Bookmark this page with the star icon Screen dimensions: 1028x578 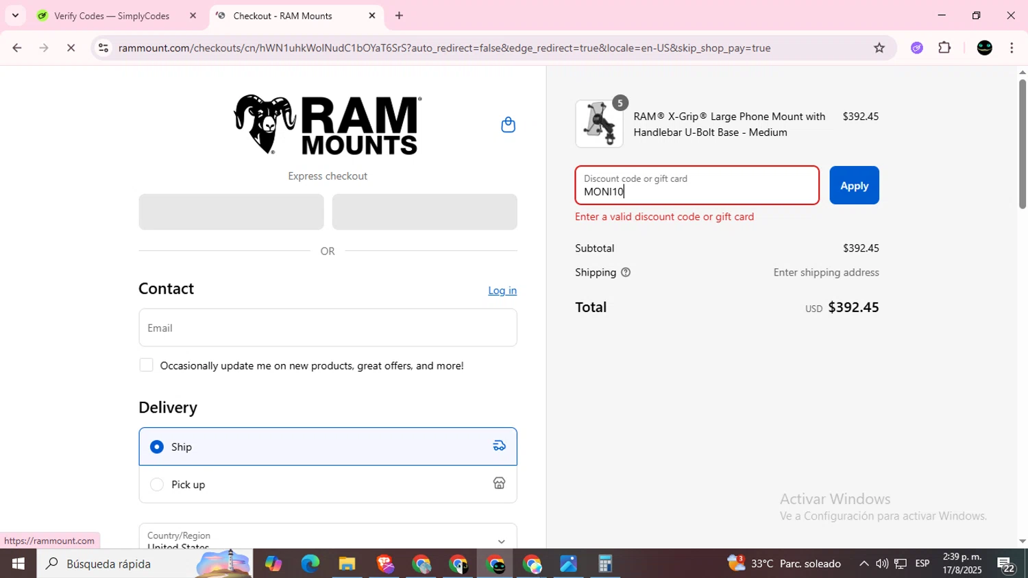tap(879, 47)
